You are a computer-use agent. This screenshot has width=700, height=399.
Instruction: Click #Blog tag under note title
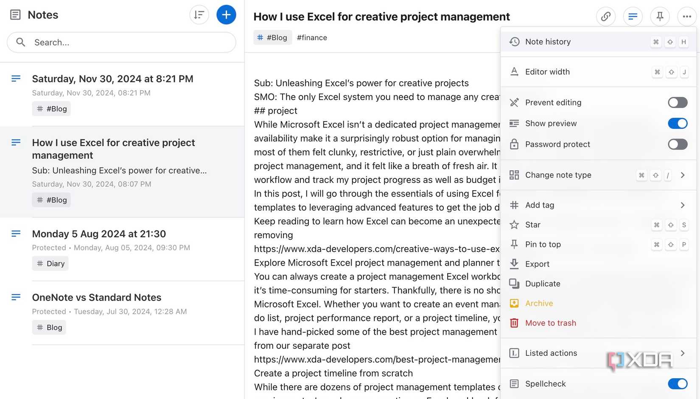272,37
